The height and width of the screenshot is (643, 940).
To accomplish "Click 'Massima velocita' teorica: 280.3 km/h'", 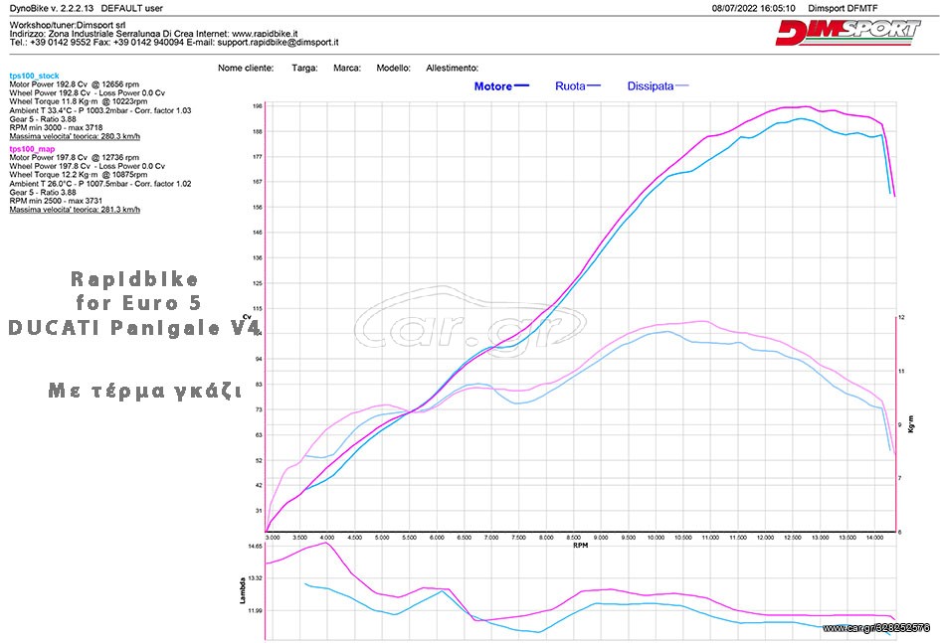I will (75, 136).
